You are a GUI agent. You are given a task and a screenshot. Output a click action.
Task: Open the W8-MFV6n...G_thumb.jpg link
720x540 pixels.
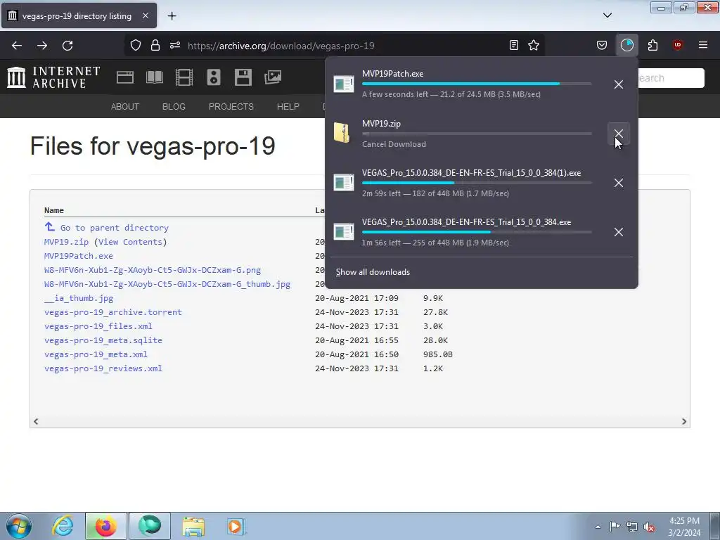pos(167,284)
